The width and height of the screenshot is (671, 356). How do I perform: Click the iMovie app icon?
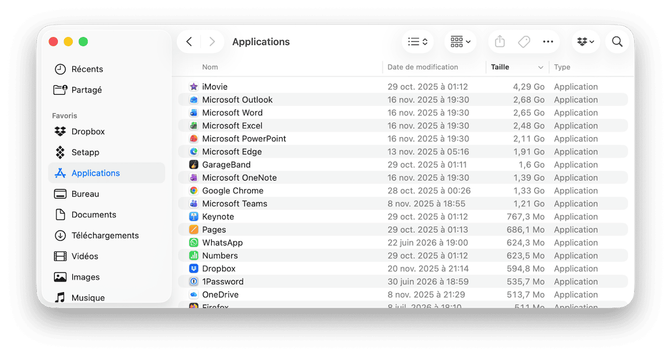coord(194,87)
